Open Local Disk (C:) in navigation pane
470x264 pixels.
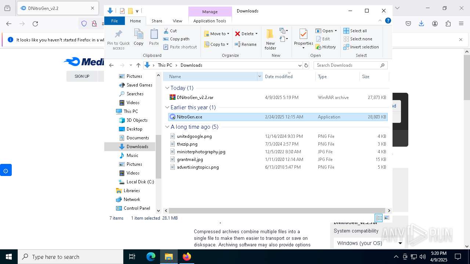point(136,182)
